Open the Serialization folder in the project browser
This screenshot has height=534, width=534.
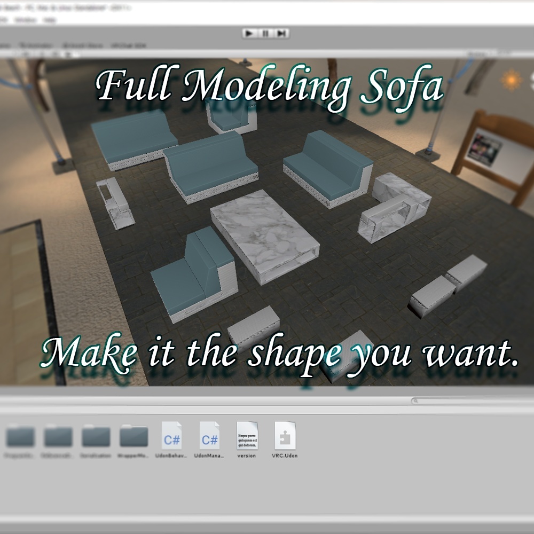[96, 439]
